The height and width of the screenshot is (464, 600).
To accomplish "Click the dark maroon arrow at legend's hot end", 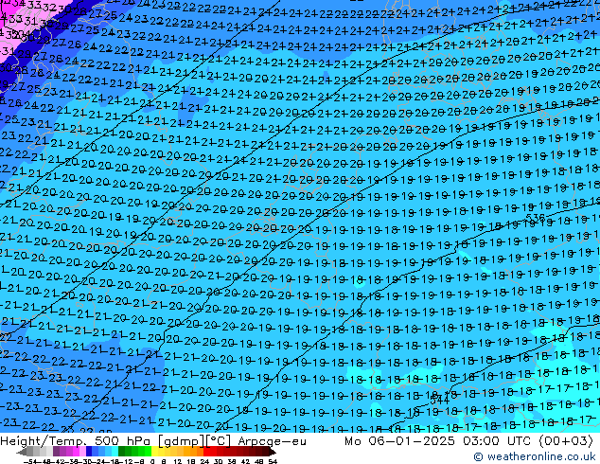I will tap(272, 452).
